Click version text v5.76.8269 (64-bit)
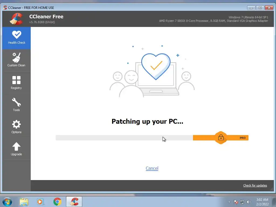The height and width of the screenshot is (207, 276). point(42,22)
